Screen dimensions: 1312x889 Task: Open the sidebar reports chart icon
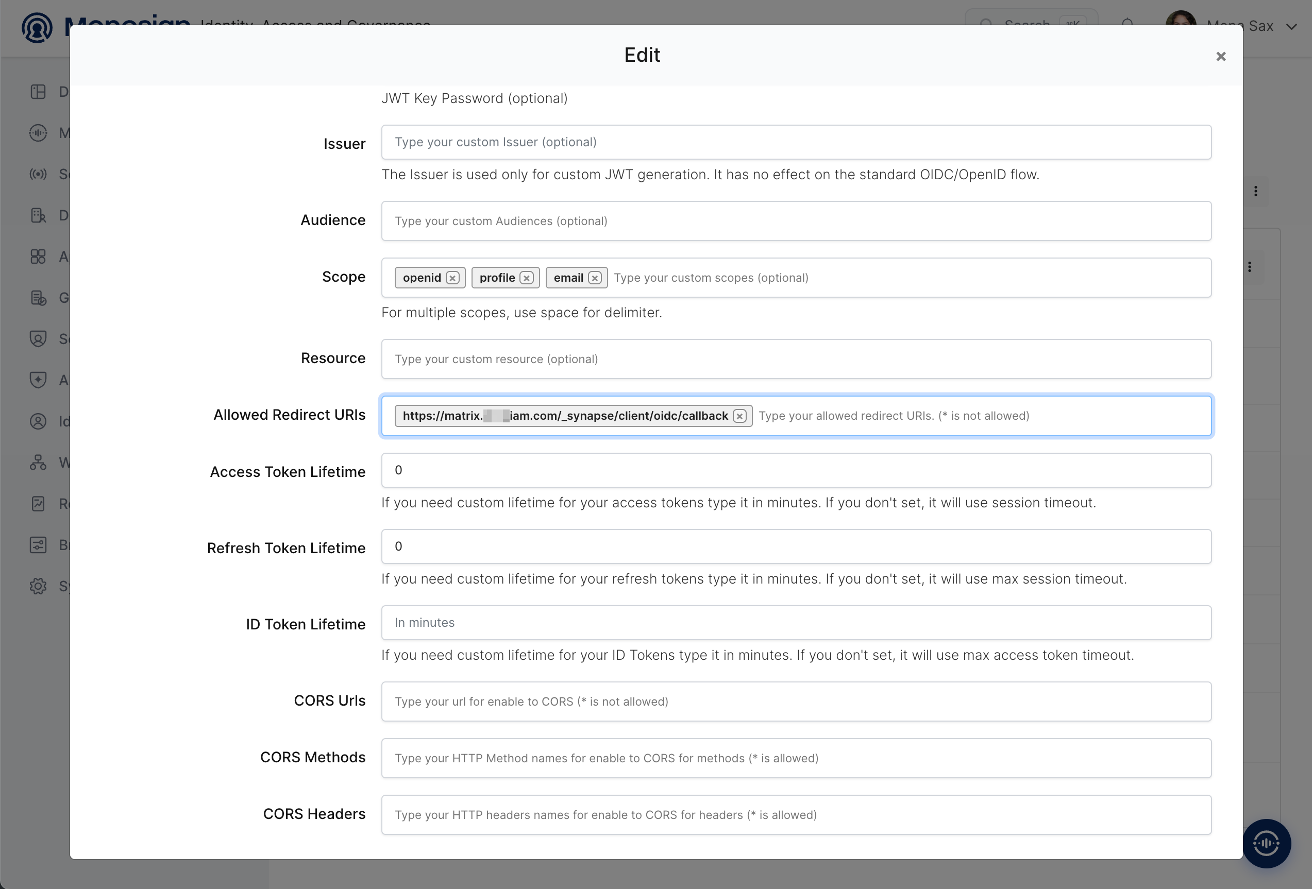[x=38, y=504]
